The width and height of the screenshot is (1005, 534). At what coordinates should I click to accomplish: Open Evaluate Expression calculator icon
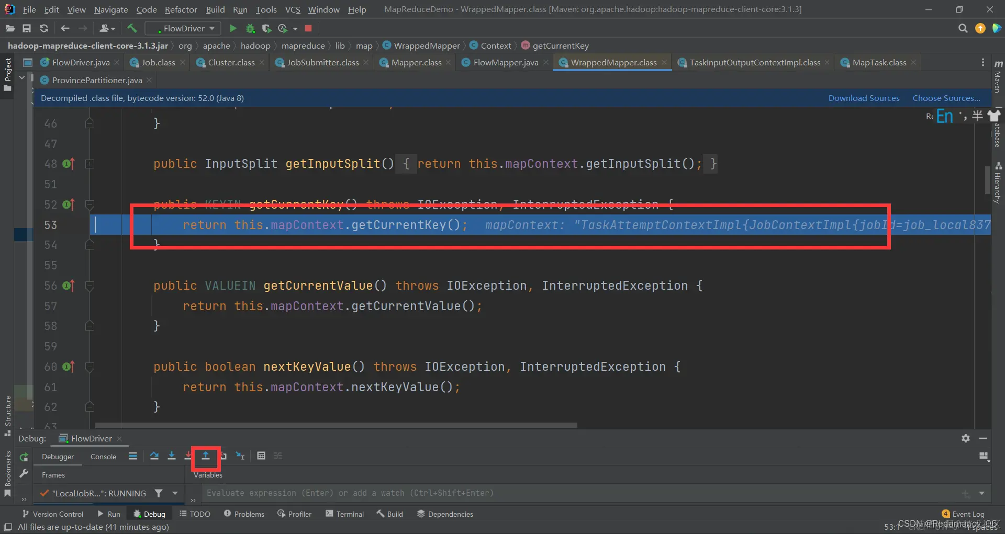[x=261, y=456]
